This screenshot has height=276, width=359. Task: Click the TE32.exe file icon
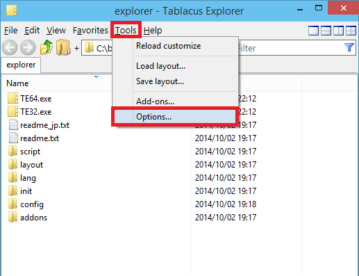[12, 111]
